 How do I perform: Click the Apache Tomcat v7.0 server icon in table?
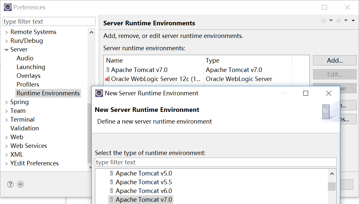tap(108, 69)
